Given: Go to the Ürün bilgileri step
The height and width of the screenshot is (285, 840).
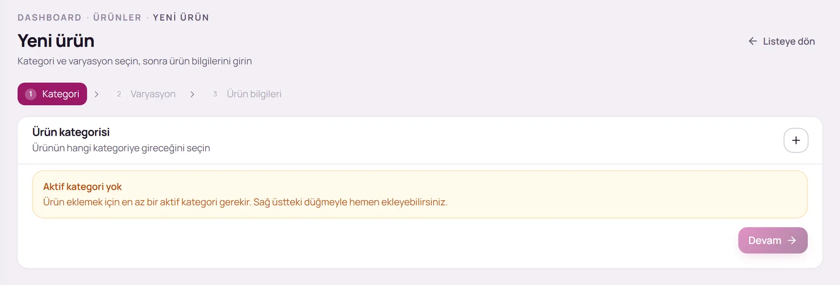Looking at the screenshot, I should (x=247, y=94).
